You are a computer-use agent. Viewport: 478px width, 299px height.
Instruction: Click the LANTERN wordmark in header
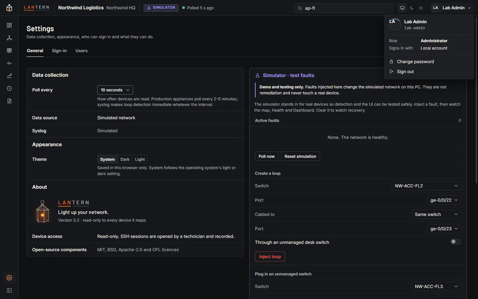(37, 7)
